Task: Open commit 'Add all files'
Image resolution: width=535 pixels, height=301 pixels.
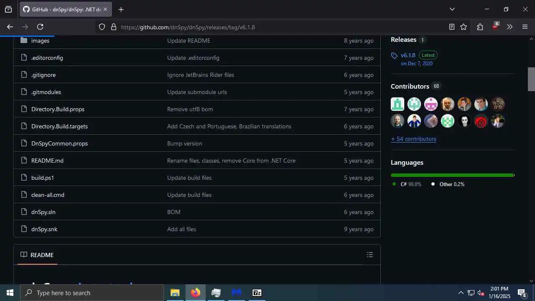Action: pyautogui.click(x=181, y=229)
